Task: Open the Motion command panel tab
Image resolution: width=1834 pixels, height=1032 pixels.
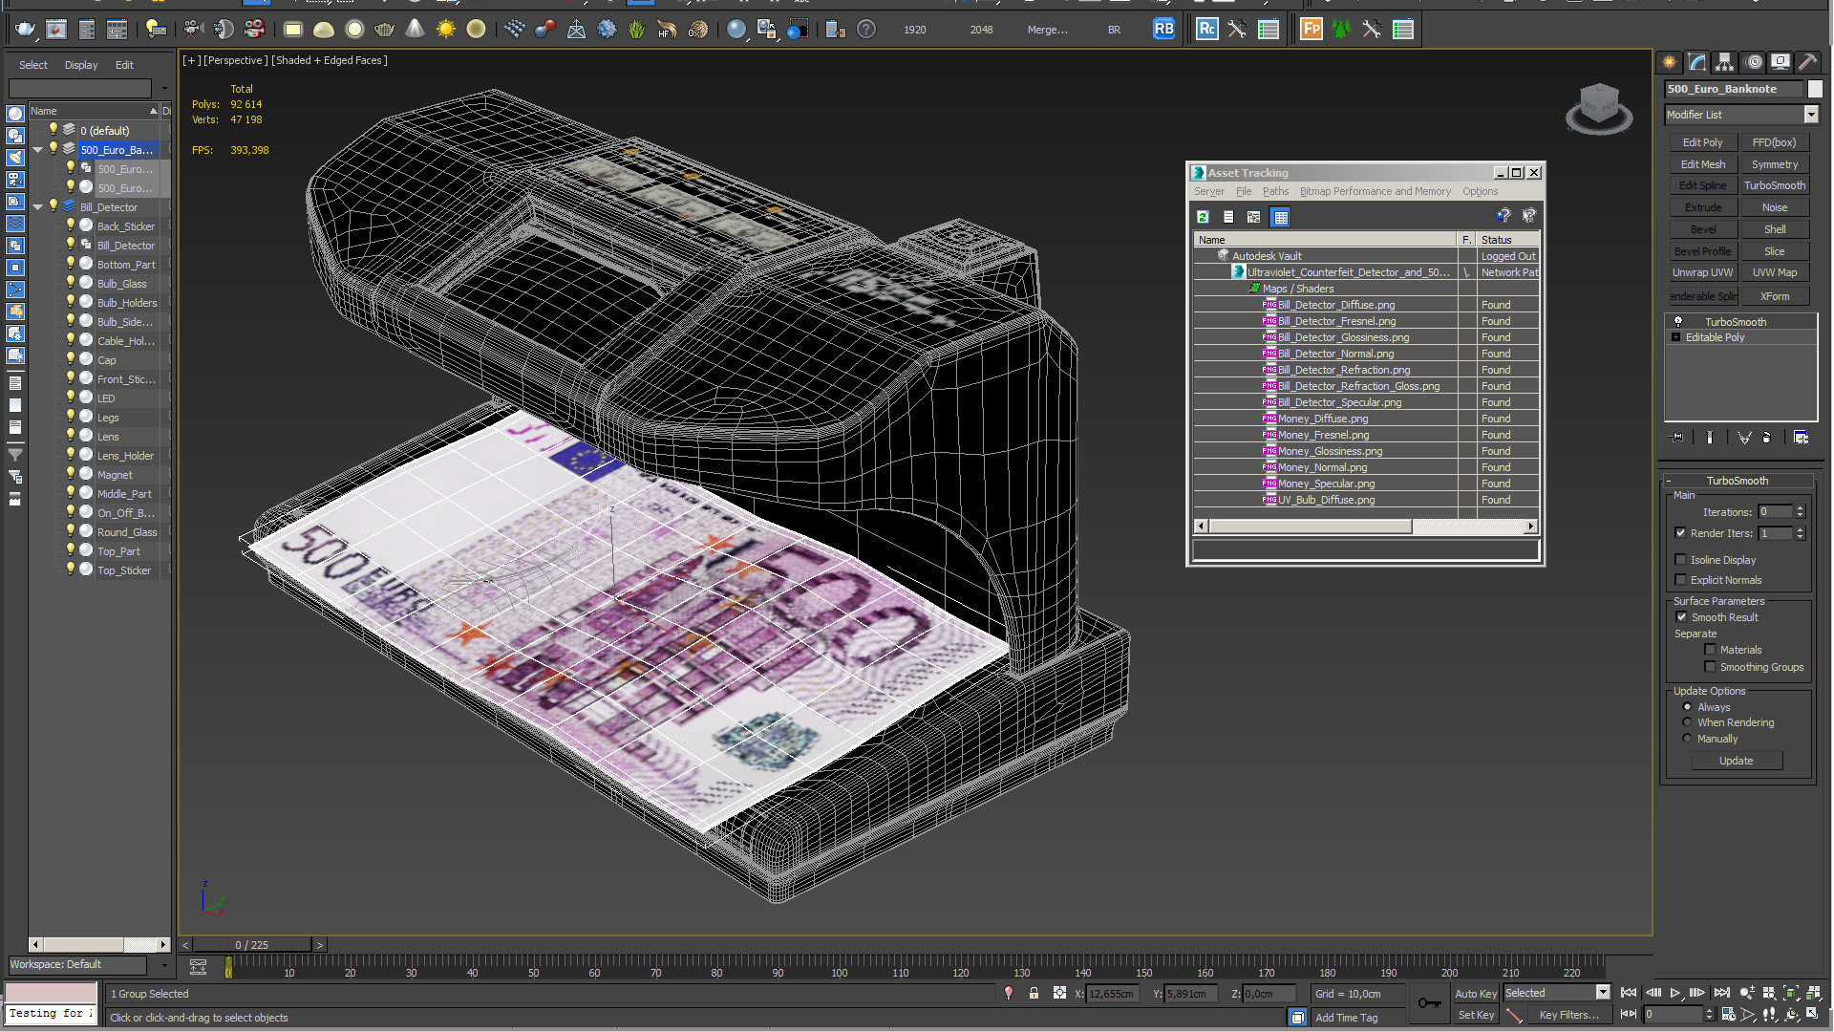Action: point(1754,62)
